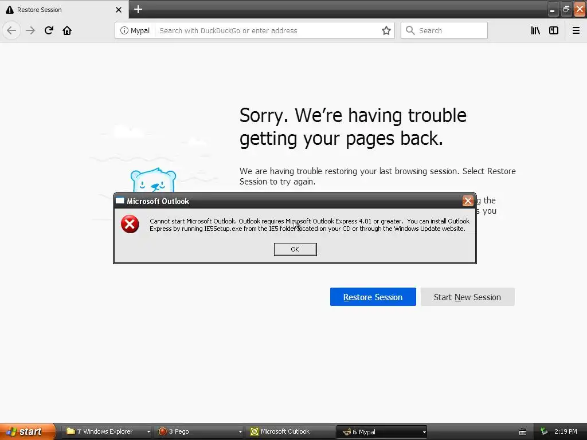The image size is (587, 440).
Task: Minimize the Mypal browser window
Action: (x=552, y=10)
